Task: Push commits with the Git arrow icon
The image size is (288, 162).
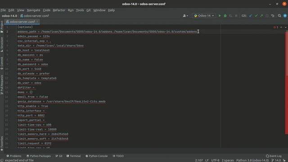Action: pyautogui.click(x=261, y=16)
